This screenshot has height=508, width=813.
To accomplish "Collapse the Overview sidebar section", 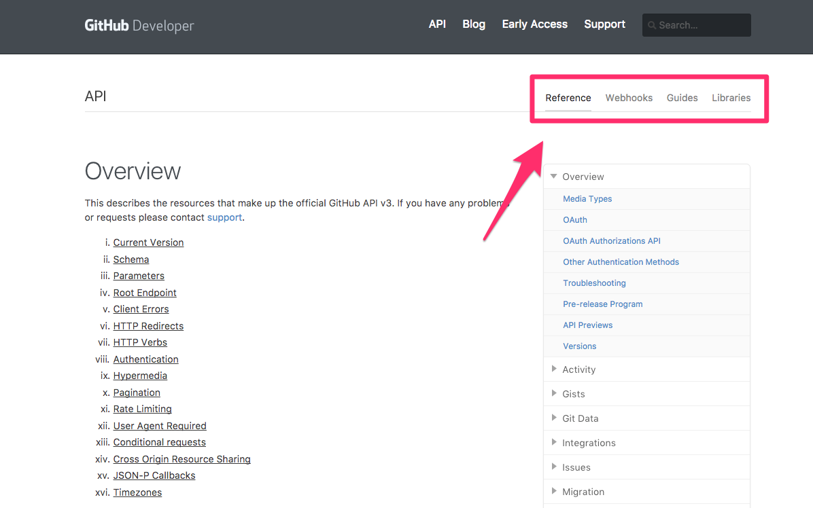I will tap(646, 177).
